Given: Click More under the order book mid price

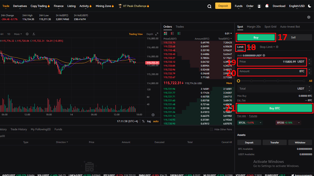Looking at the screenshot, I should 229,83.
